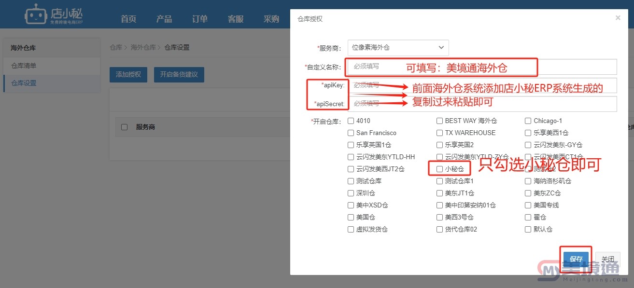Check the 测试仓库1 checkbox

tap(439, 181)
